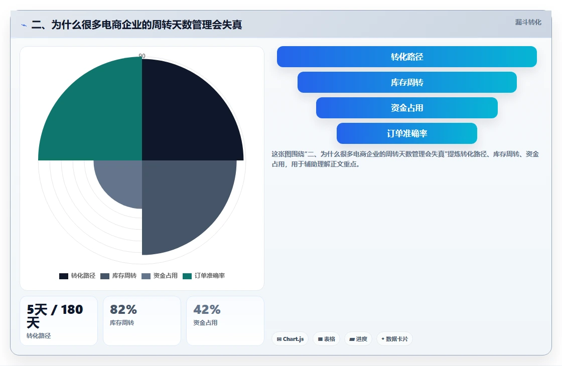Select the 库存周转 funnel bar

pos(407,82)
